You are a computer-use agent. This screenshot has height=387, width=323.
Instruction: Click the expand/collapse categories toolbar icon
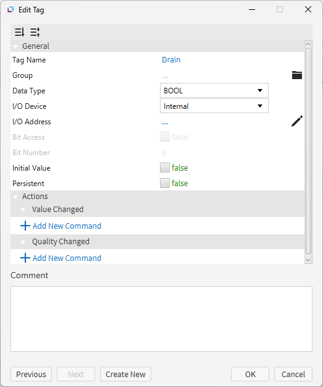tap(35, 32)
